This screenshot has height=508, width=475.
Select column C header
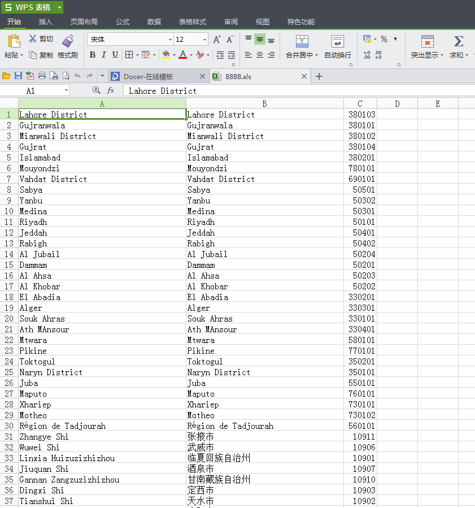pos(360,103)
